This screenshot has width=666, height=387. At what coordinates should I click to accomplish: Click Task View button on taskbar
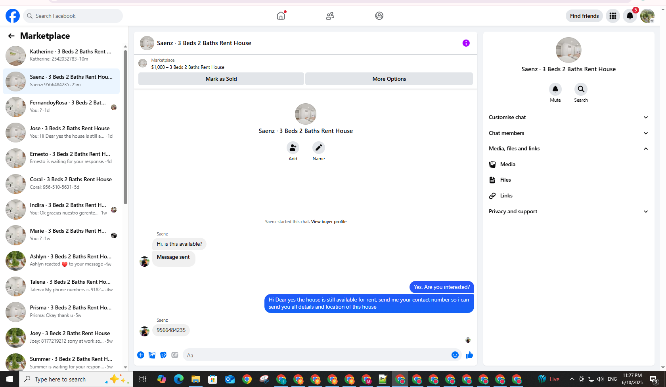tap(143, 379)
